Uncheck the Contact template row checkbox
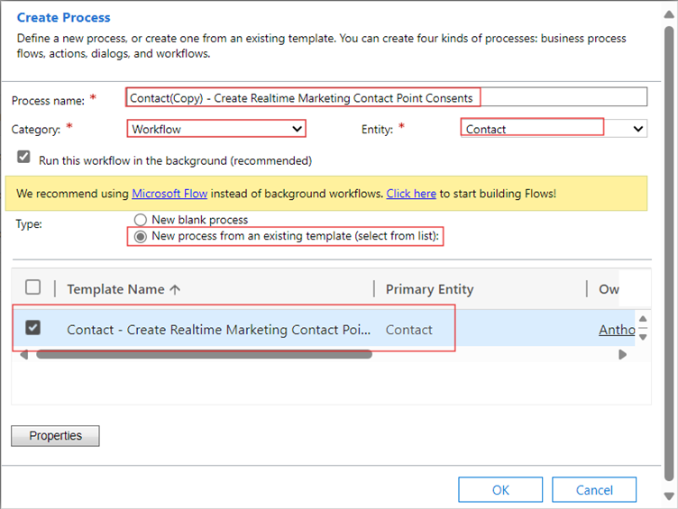The height and width of the screenshot is (509, 678). 33,329
